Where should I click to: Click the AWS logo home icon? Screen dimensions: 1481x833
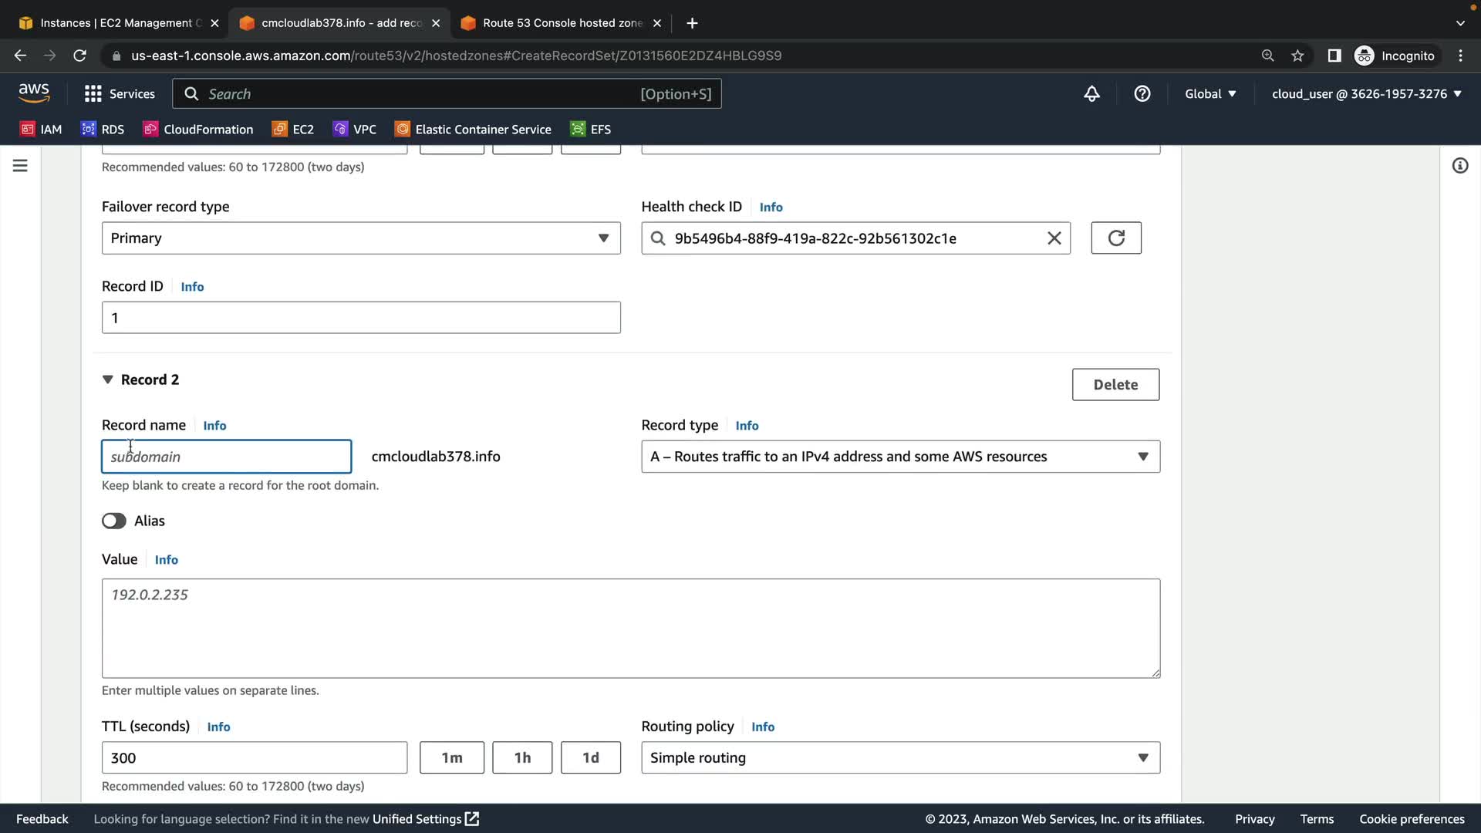pos(34,93)
